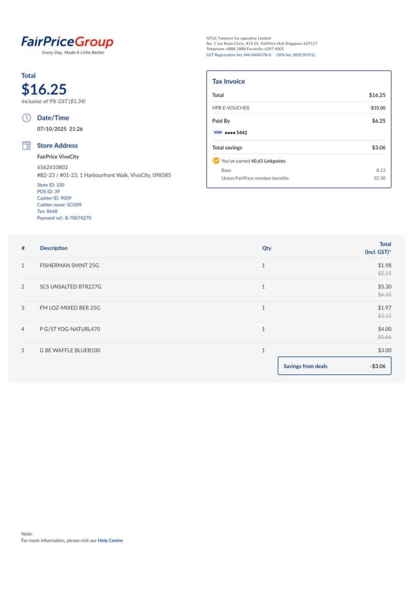Click the Tax Invoice heading

(228, 81)
